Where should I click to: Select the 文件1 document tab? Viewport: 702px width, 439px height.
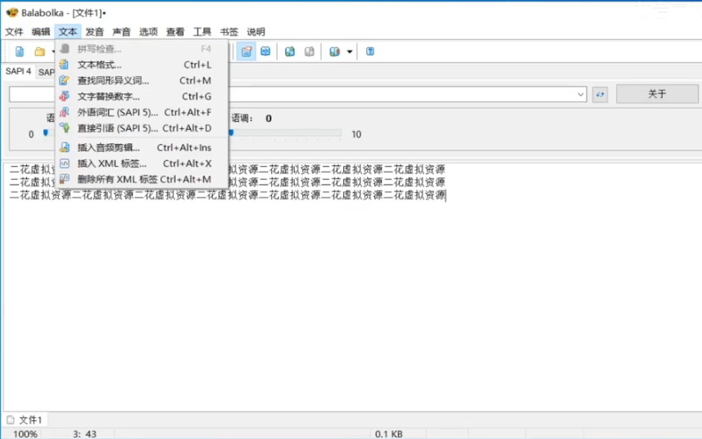pyautogui.click(x=26, y=420)
